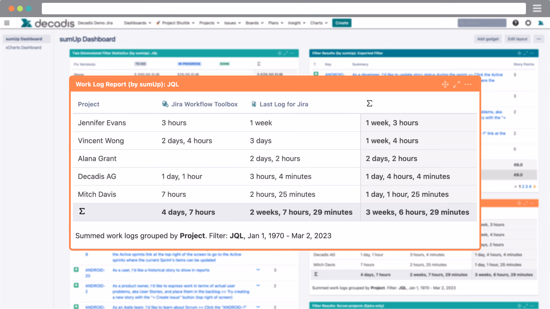Viewport: 550px width, 309px height.
Task: Open the browser hamburger menu
Action: (x=537, y=9)
